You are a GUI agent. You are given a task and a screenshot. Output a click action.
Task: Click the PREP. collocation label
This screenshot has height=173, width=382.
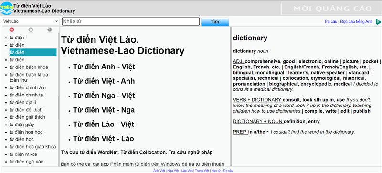[x=241, y=132]
